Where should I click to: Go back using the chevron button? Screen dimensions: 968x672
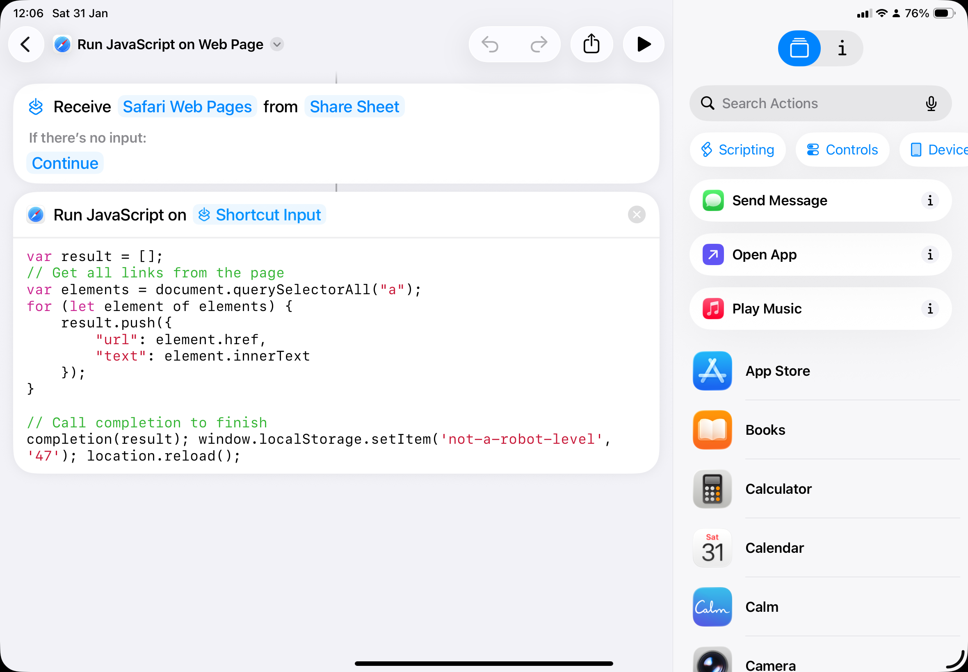26,44
